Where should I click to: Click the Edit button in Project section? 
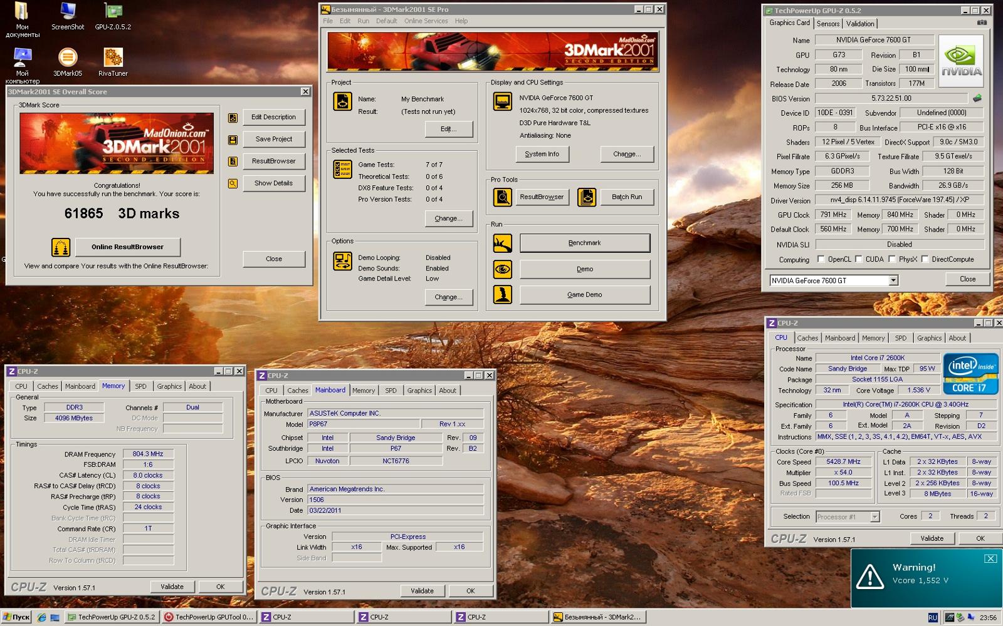pyautogui.click(x=448, y=129)
